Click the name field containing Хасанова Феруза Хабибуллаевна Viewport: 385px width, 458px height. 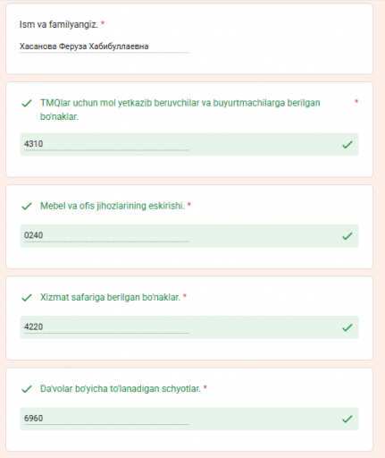point(105,47)
